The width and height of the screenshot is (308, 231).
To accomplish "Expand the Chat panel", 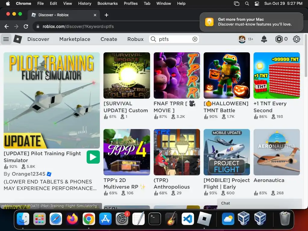I will pos(260,203).
